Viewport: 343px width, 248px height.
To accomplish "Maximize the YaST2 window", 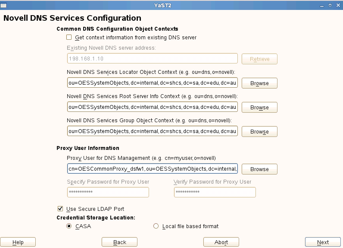I will (330, 5).
